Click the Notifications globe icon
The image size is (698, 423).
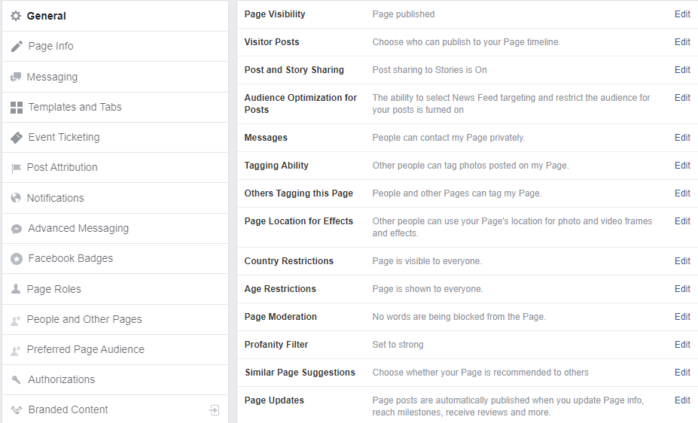[16, 198]
